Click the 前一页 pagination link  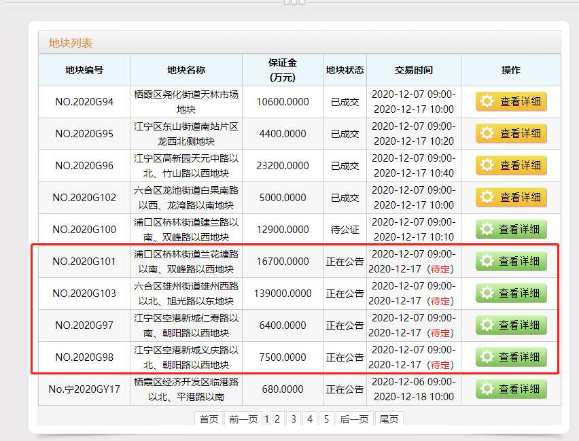click(243, 419)
